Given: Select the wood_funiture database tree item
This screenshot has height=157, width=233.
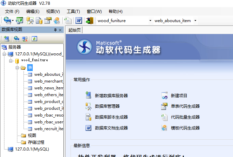Looking at the screenshot, I should click(34, 60).
